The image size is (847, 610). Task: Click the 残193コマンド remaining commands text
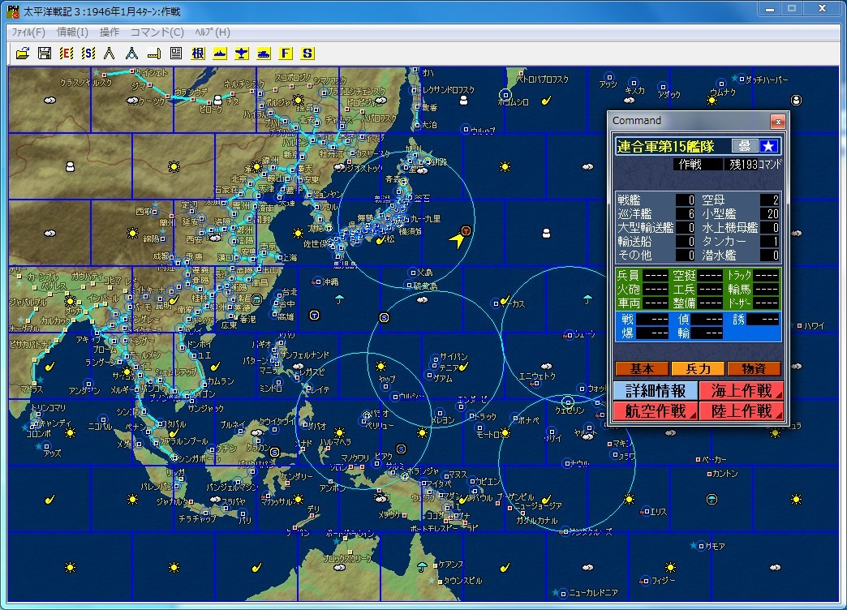755,164
